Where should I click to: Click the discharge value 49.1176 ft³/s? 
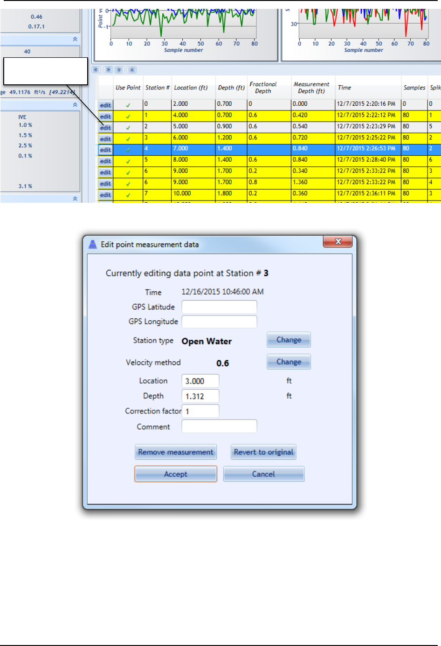[x=28, y=92]
